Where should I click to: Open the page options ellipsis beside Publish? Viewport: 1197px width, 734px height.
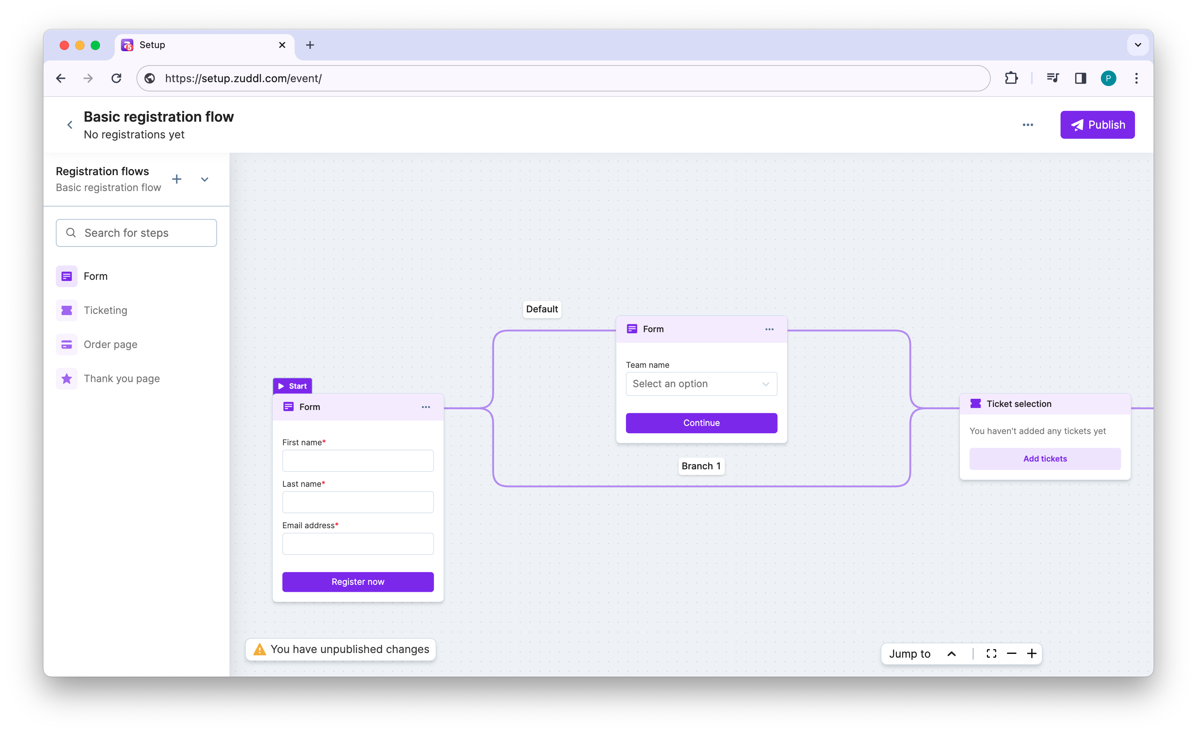click(x=1028, y=125)
